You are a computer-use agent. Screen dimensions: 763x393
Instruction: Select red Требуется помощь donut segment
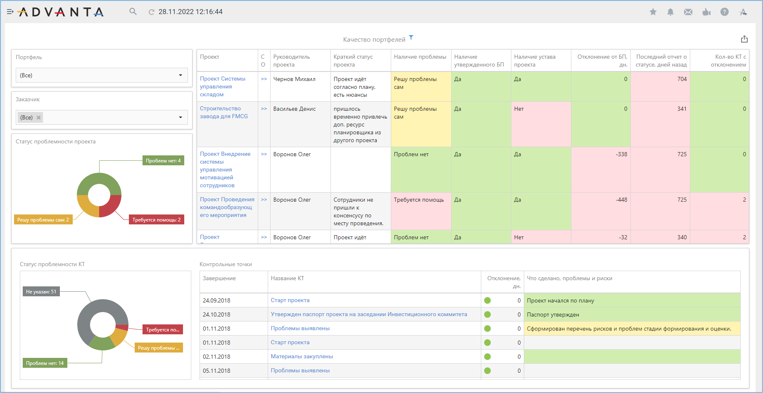(x=111, y=206)
